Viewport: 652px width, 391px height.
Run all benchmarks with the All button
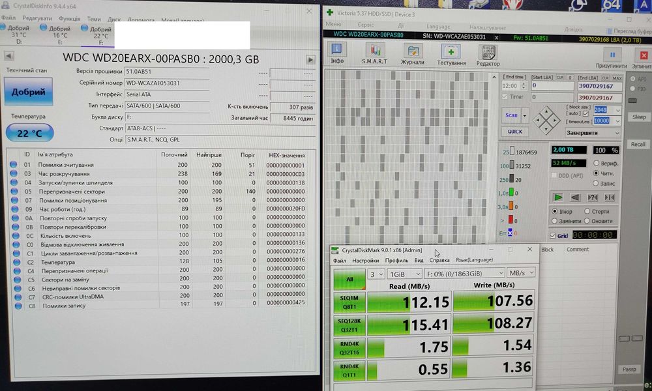coord(349,279)
